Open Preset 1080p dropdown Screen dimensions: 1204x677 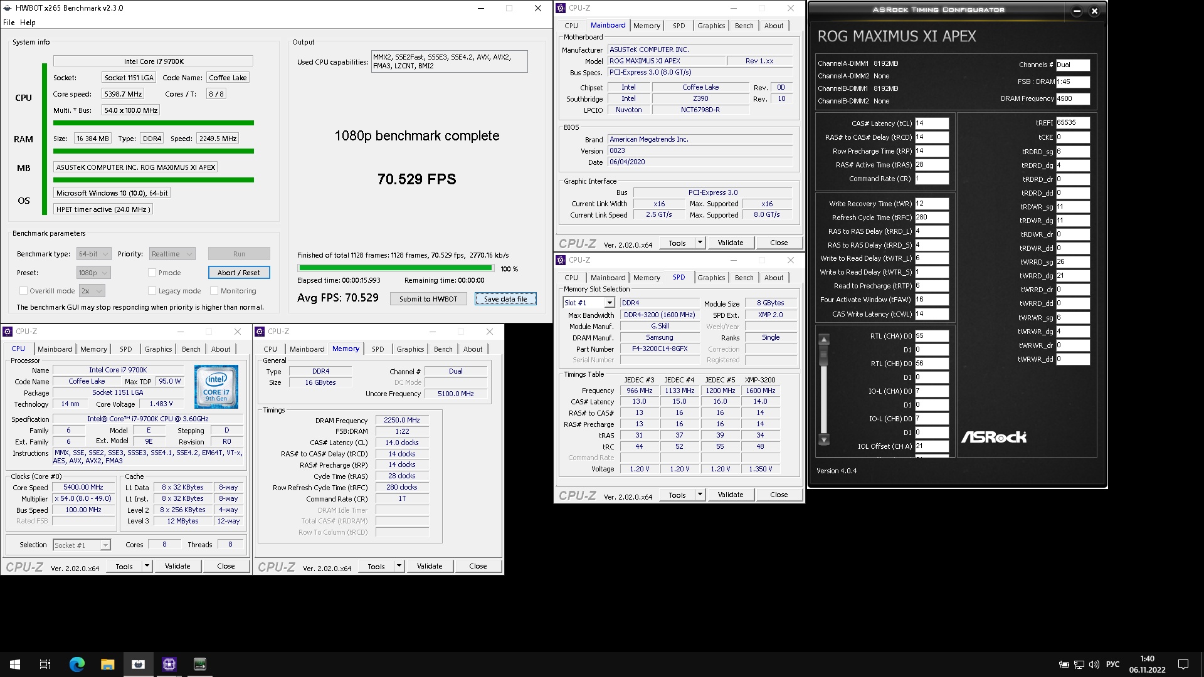[x=94, y=273]
